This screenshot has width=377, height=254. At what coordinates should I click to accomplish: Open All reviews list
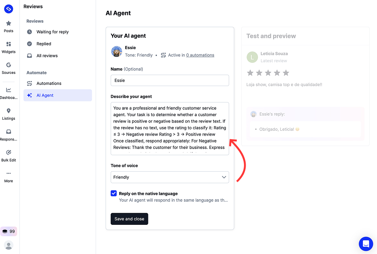pos(46,56)
